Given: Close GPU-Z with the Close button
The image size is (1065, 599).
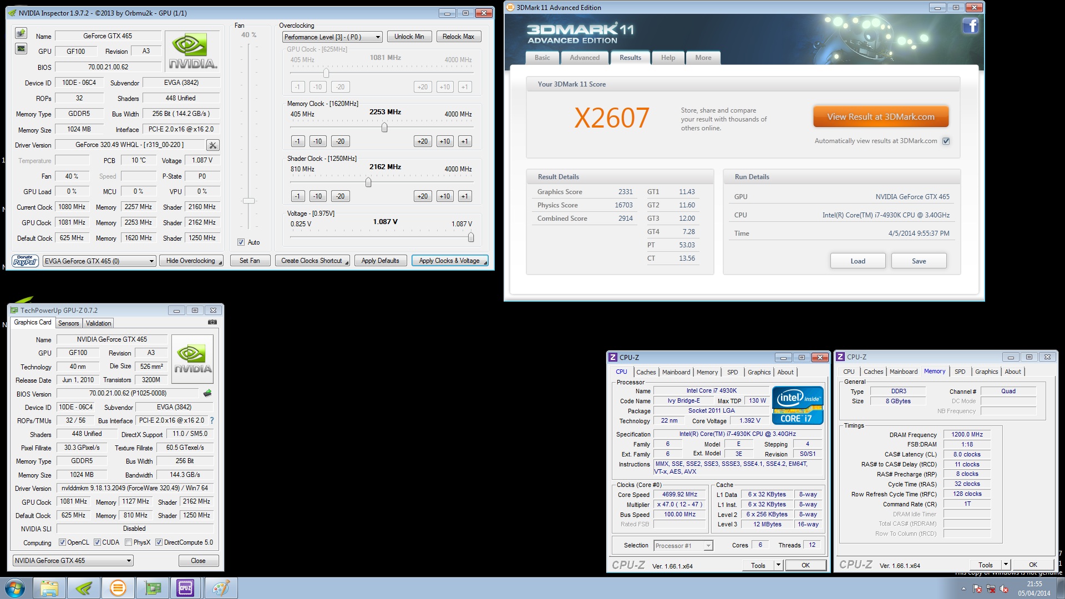Looking at the screenshot, I should 198,561.
